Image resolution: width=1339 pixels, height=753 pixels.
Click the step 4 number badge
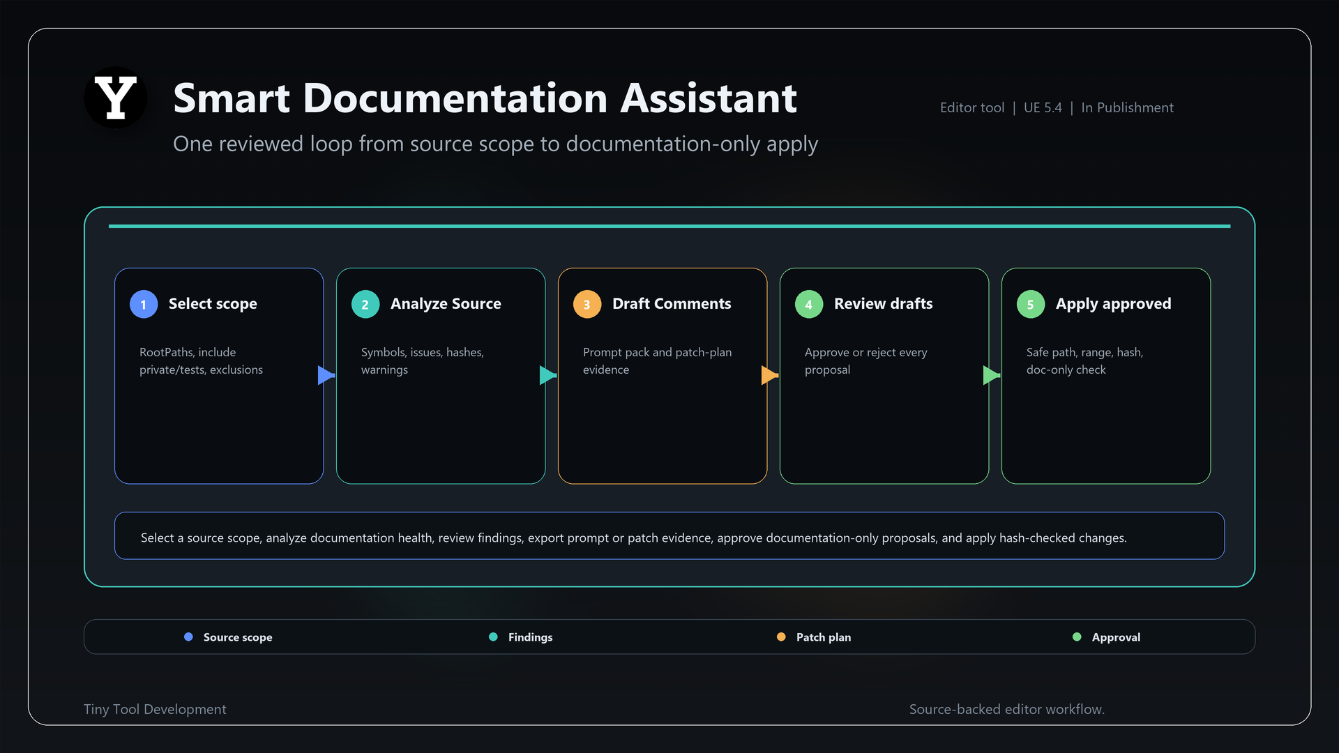click(x=809, y=305)
